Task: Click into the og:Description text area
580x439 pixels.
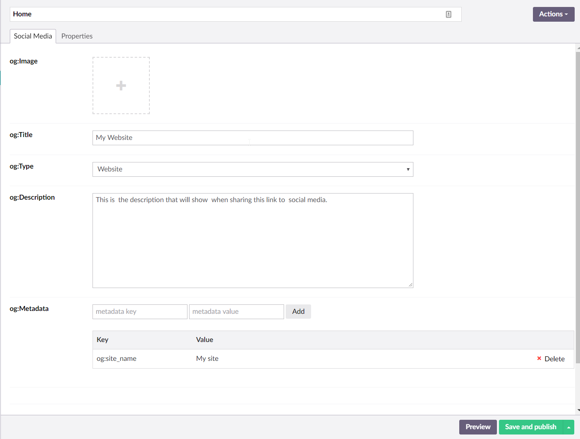Action: pos(253,241)
